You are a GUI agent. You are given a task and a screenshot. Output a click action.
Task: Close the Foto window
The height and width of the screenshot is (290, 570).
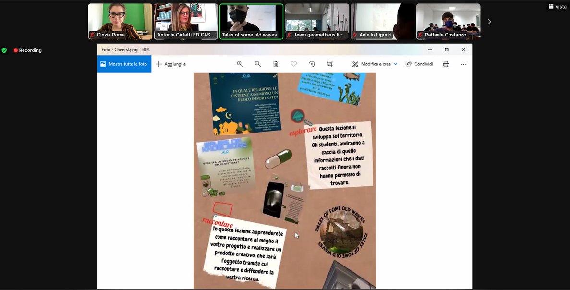point(463,49)
